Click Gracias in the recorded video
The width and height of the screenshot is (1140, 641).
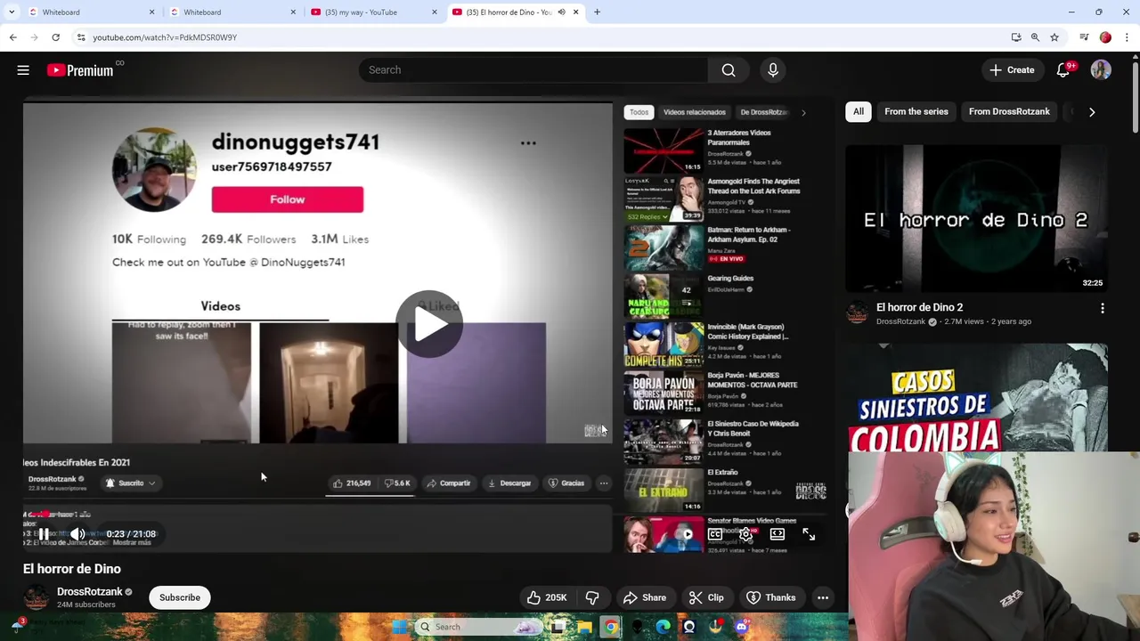[566, 483]
